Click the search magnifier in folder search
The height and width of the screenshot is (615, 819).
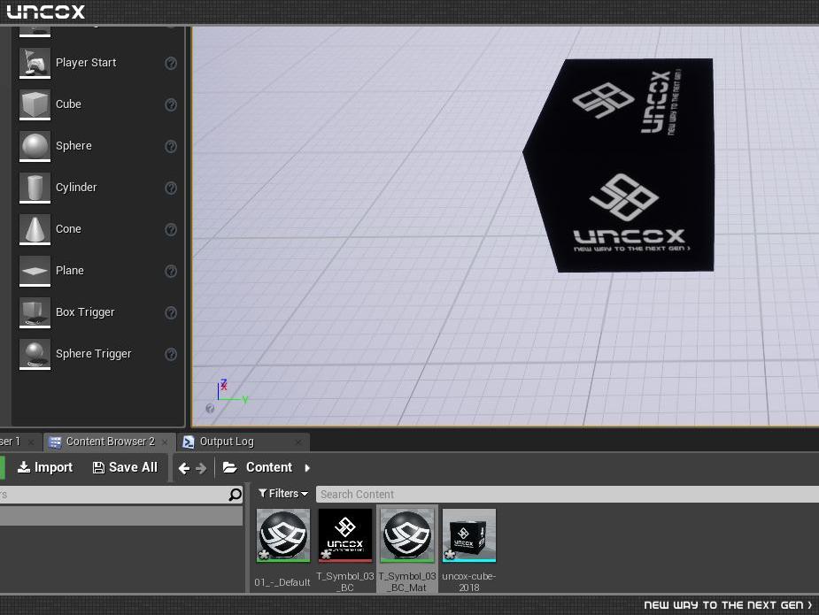(235, 495)
